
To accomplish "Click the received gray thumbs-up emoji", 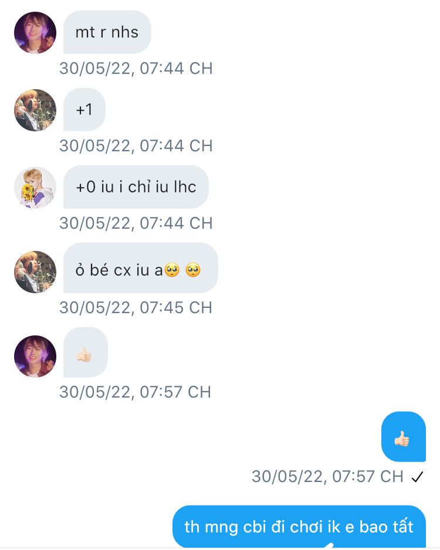I will tap(84, 354).
